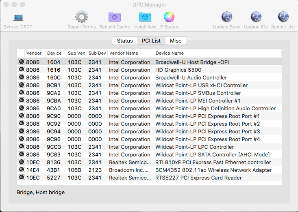Viewport: 298px width, 212px height.
Task: Click magnifier icon for USB xHCI Controller row
Action: (x=22, y=85)
